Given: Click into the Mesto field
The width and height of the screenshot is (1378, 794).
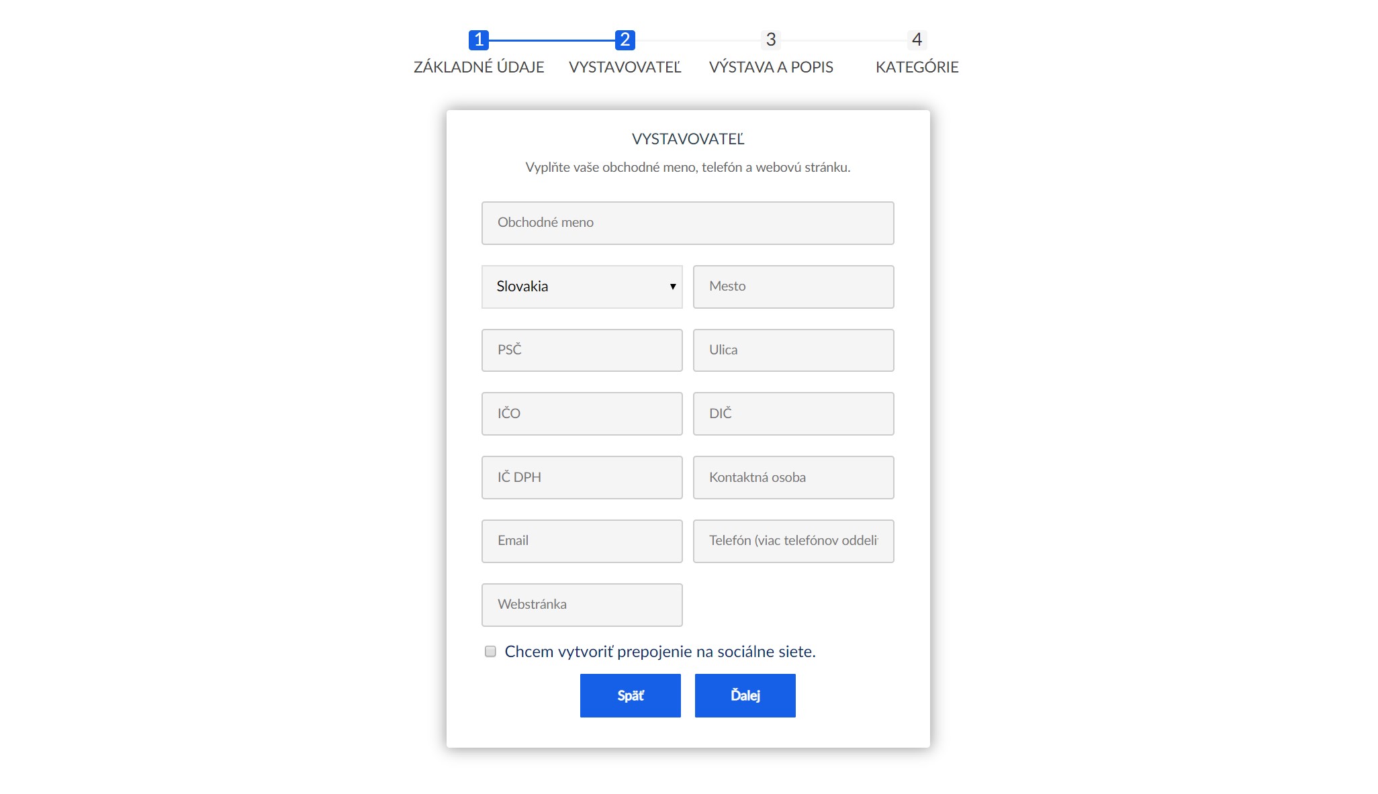Looking at the screenshot, I should (x=793, y=287).
